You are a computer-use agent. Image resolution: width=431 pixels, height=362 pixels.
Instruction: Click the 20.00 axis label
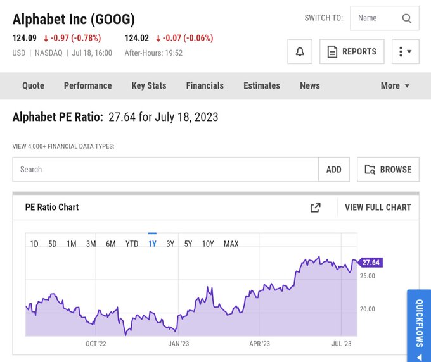[x=368, y=309]
